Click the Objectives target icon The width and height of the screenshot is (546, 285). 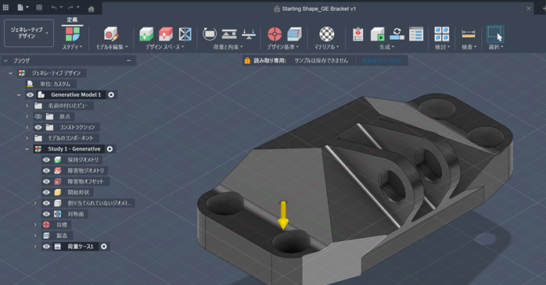(x=275, y=34)
